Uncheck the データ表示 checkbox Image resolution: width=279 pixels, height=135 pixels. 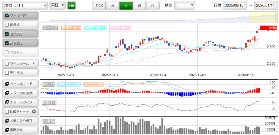click(7, 16)
